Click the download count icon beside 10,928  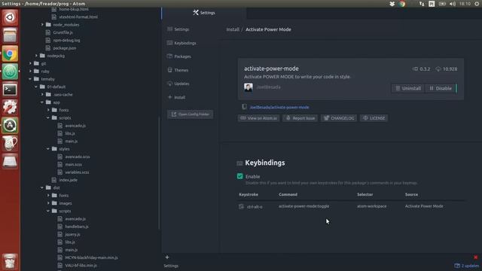pos(438,69)
